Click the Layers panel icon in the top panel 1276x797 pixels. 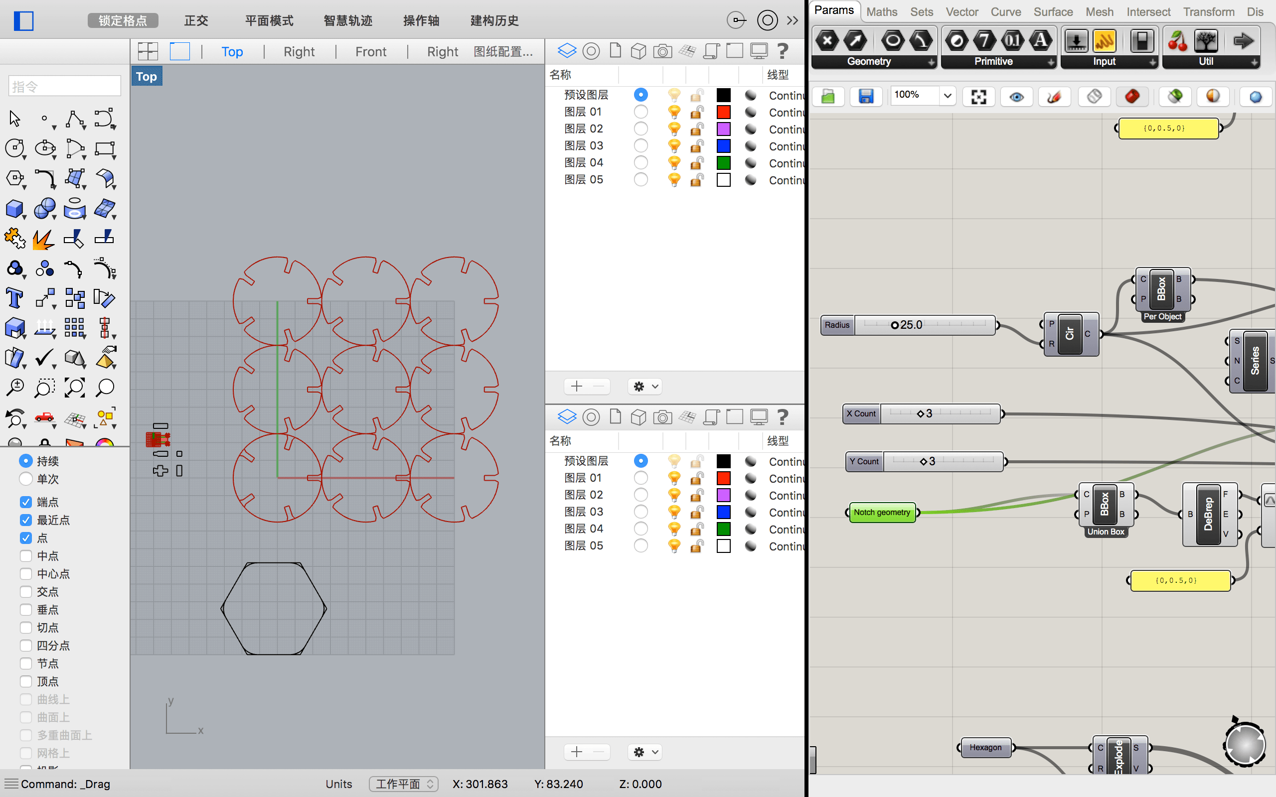[567, 51]
